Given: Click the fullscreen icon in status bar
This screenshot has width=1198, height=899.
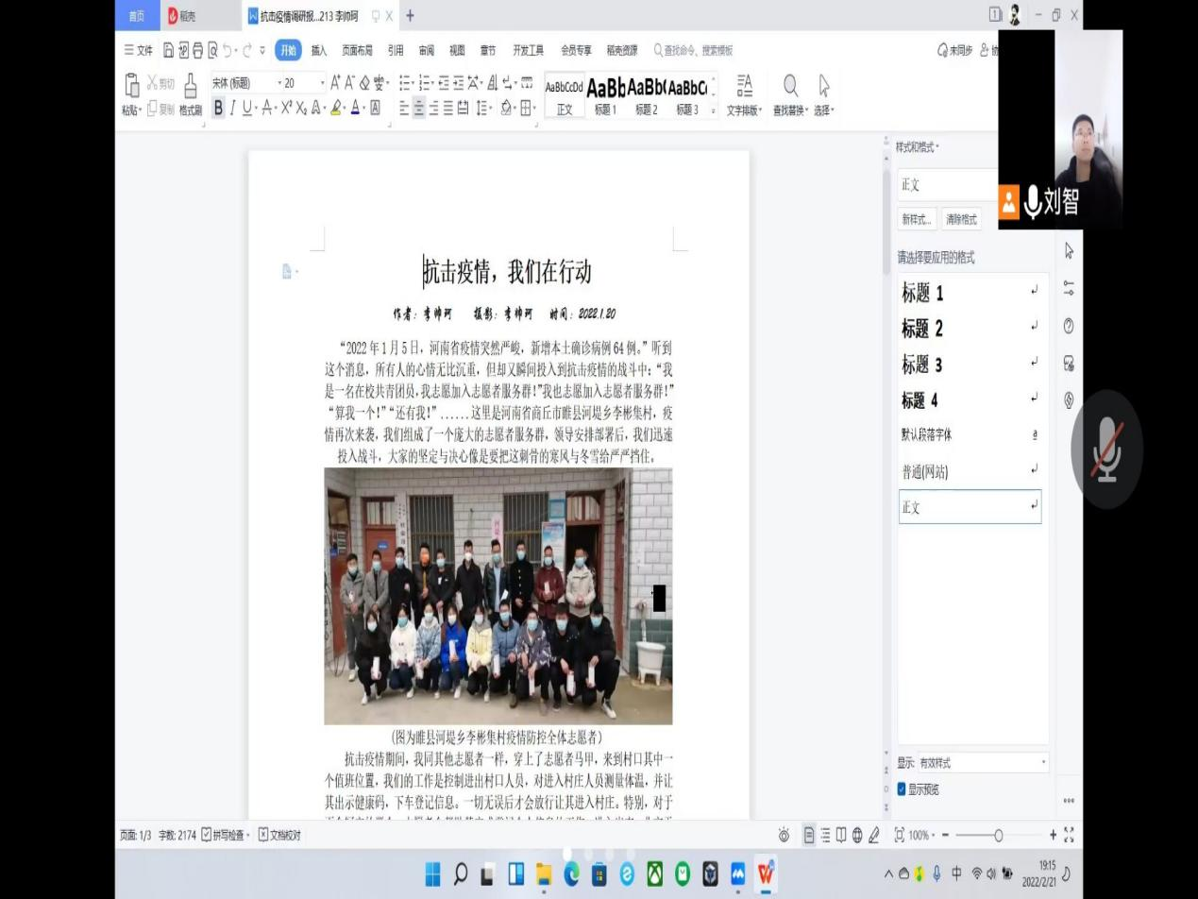Looking at the screenshot, I should click(x=1069, y=835).
